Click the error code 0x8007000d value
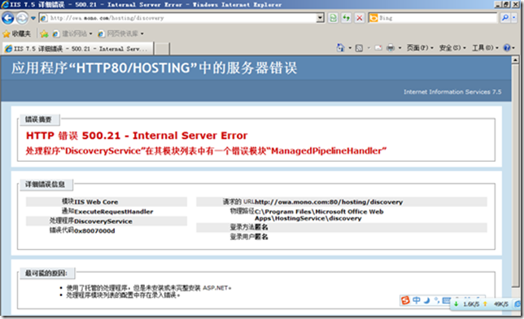Viewport: 524px width, 319px height. (x=94, y=231)
